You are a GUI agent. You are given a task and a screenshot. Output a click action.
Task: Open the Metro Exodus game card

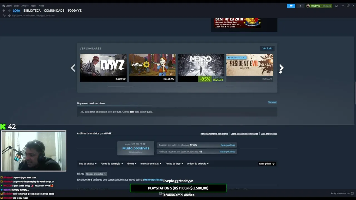[x=201, y=68]
